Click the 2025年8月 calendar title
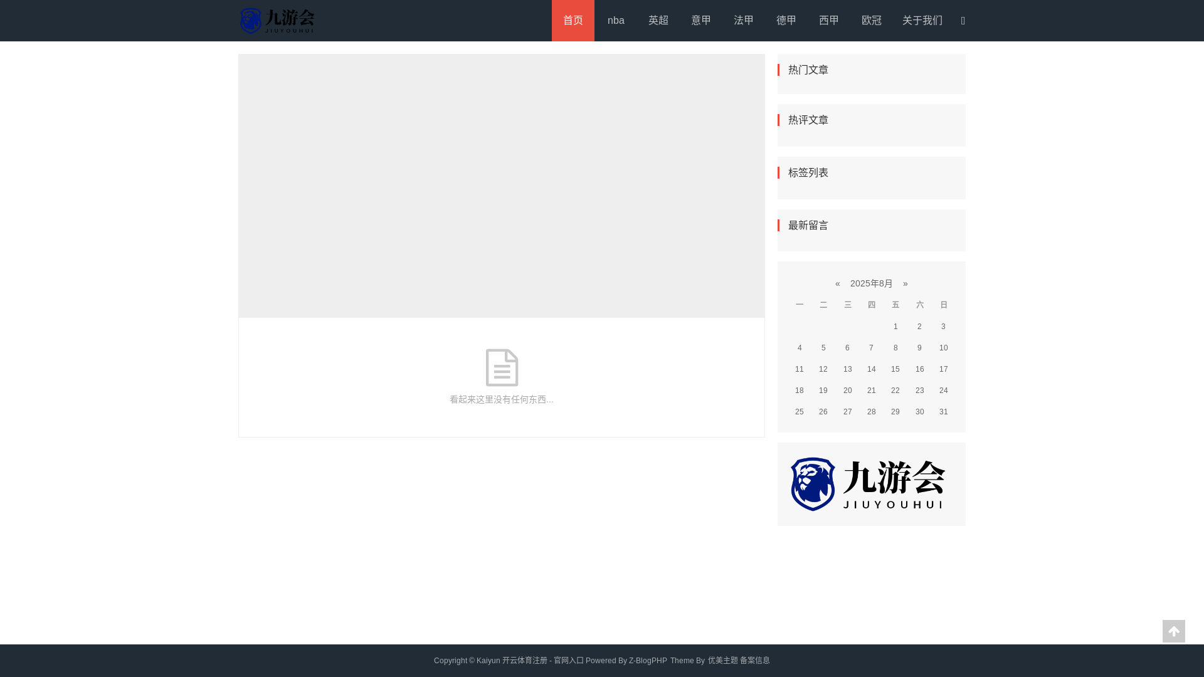The image size is (1204, 677). tap(872, 283)
